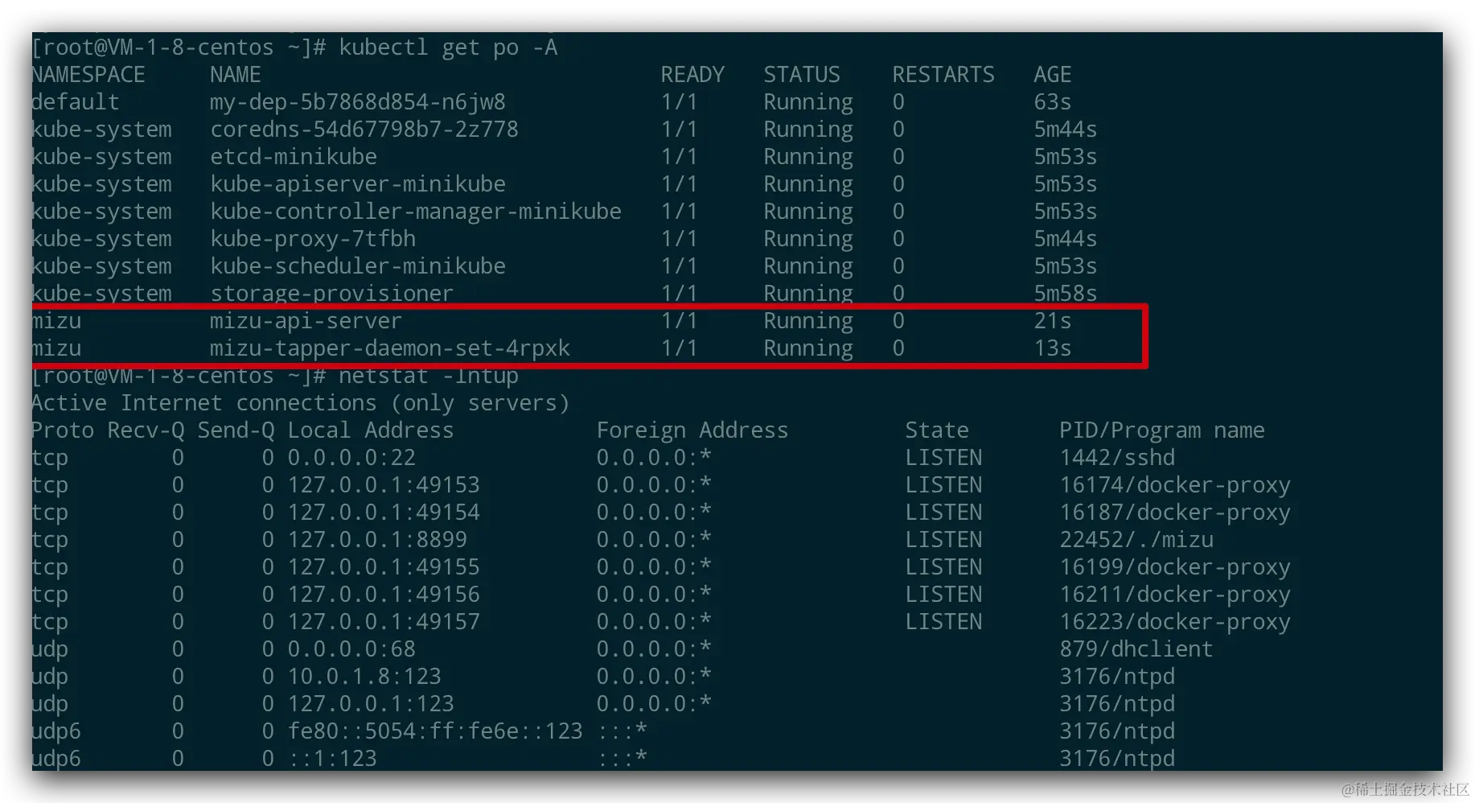The image size is (1475, 803).
Task: Click program name 16199/docker-proxy
Action: pos(1175,567)
